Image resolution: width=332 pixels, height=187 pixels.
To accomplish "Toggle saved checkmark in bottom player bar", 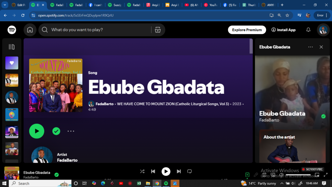I will pyautogui.click(x=56, y=175).
